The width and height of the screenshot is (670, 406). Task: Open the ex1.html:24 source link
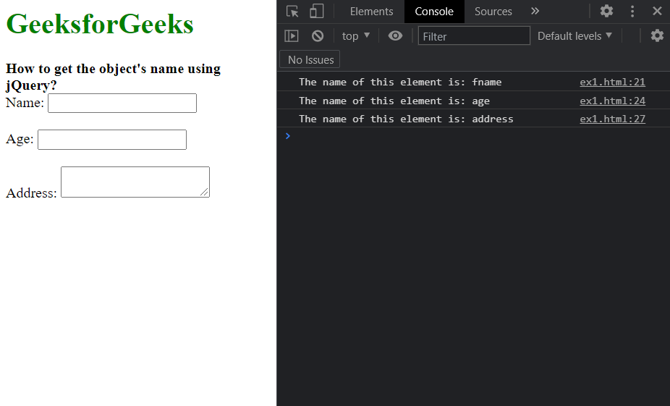(612, 101)
